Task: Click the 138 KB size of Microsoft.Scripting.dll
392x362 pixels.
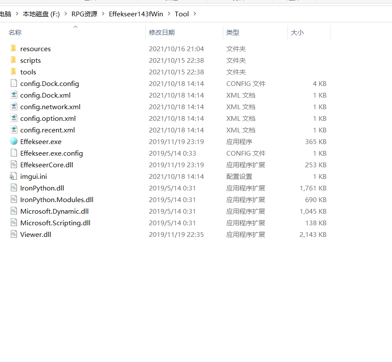Action: pyautogui.click(x=316, y=223)
